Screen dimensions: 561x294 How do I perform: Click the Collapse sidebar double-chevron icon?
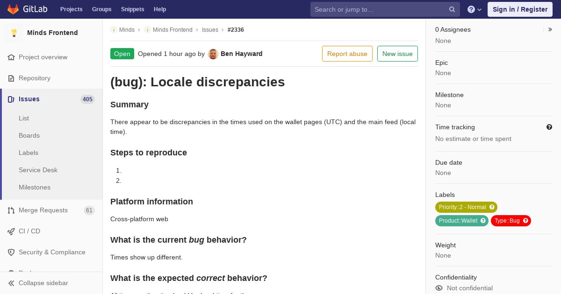(11, 283)
